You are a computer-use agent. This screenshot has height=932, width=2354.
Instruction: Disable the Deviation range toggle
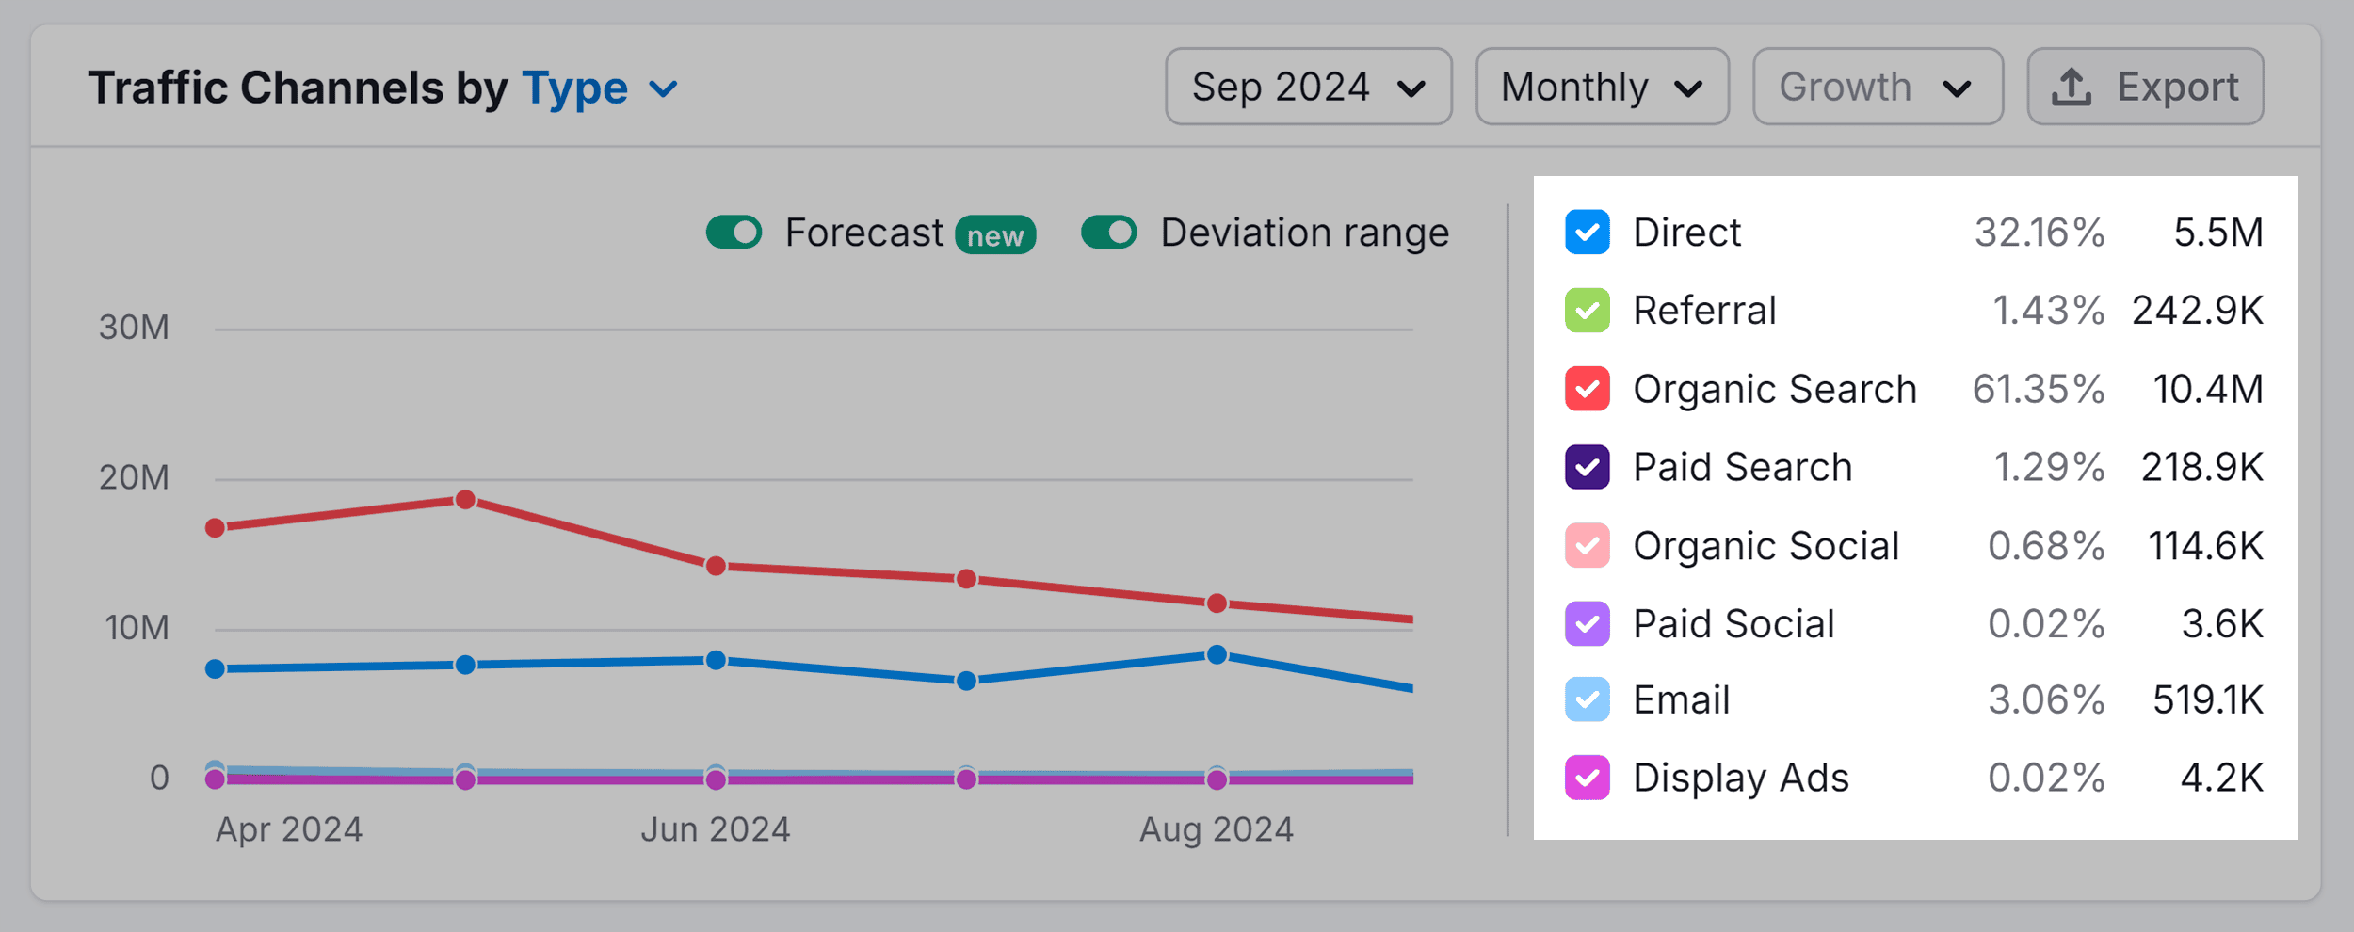pos(1109,232)
